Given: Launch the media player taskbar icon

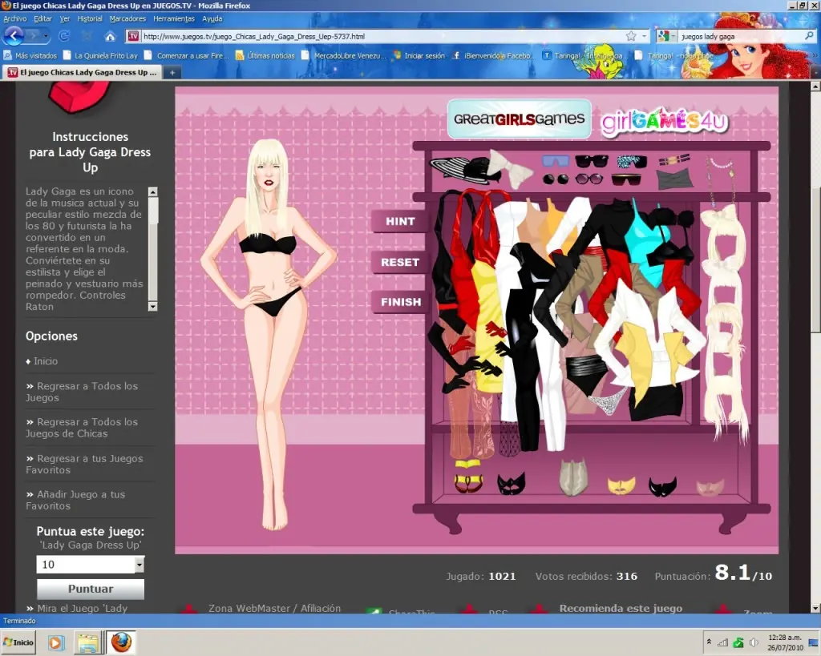Looking at the screenshot, I should (x=55, y=642).
